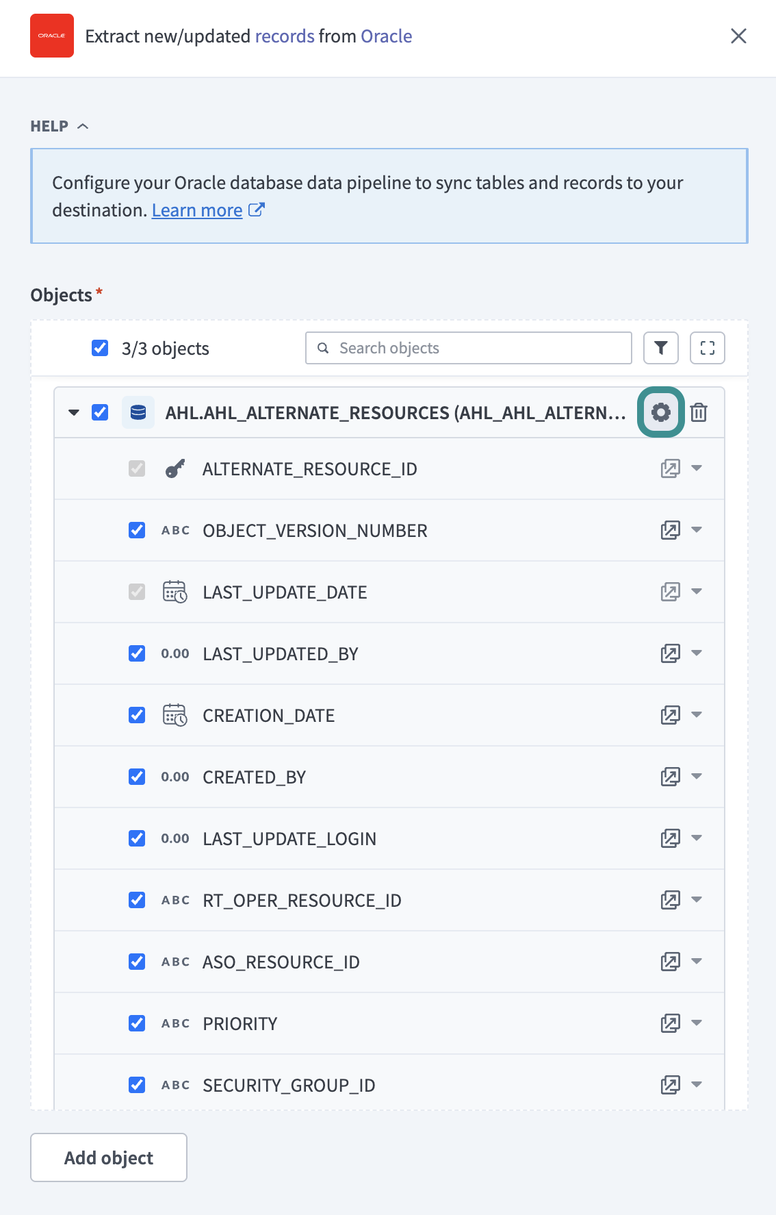Click mapping icon in RT_OPER_RESOURCE_ID row
The height and width of the screenshot is (1215, 776).
click(670, 900)
